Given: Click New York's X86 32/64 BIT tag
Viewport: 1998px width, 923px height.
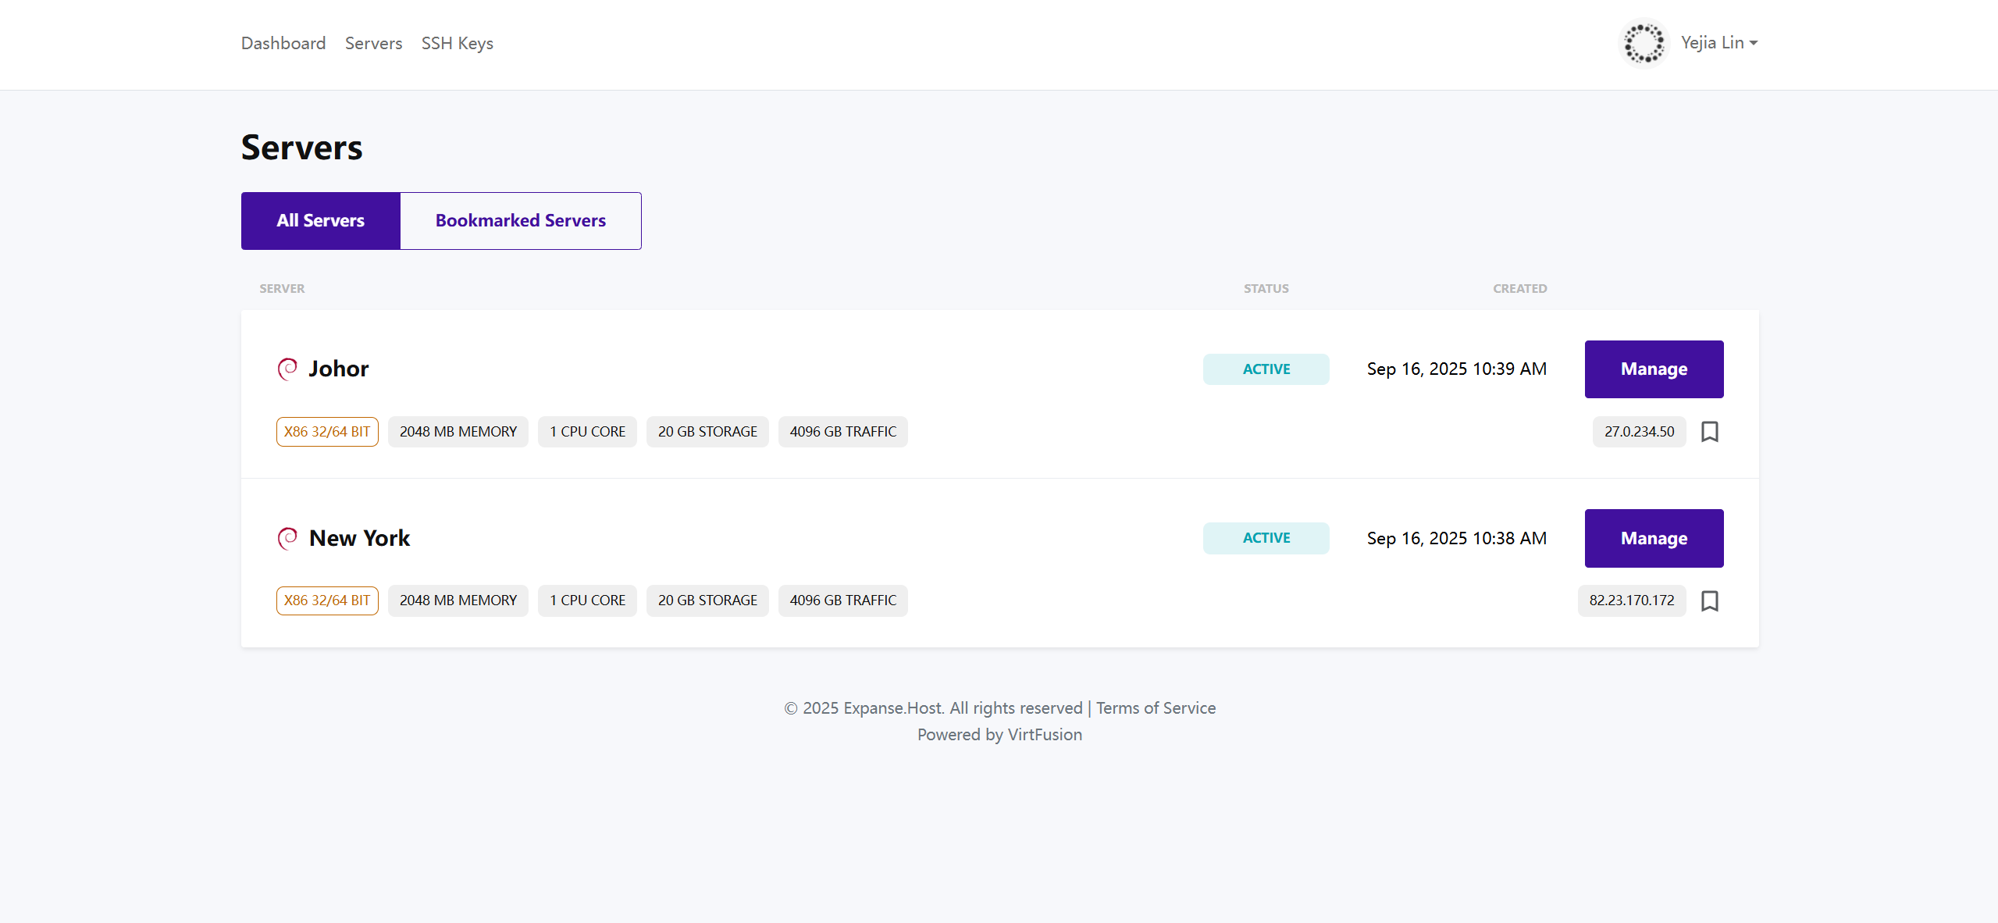Looking at the screenshot, I should [x=327, y=600].
